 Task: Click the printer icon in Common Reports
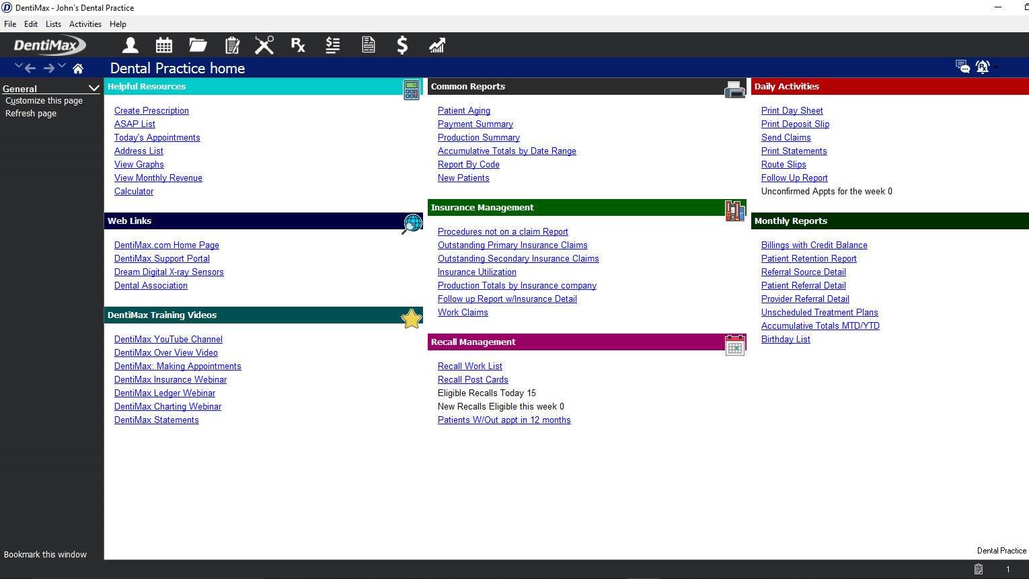click(735, 89)
